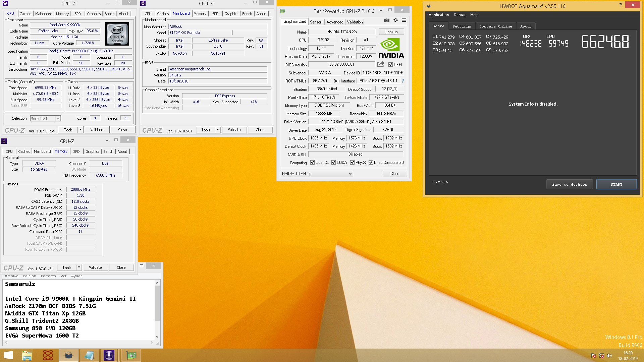The height and width of the screenshot is (362, 644).
Task: Expand the Tools dropdown arrow in CPU-Z Memory window
Action: tap(79, 267)
